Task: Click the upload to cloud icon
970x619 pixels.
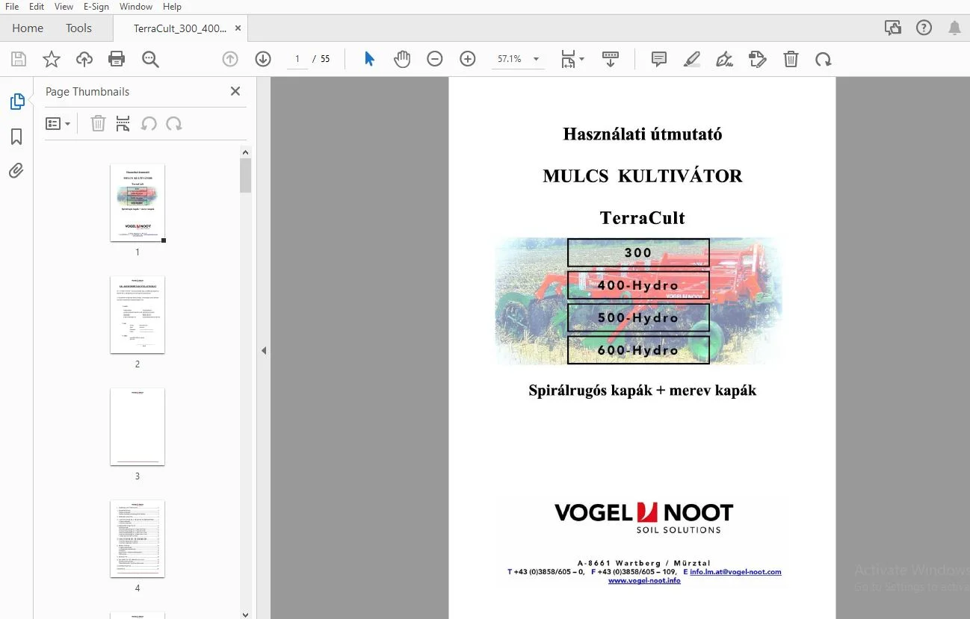Action: 84,59
